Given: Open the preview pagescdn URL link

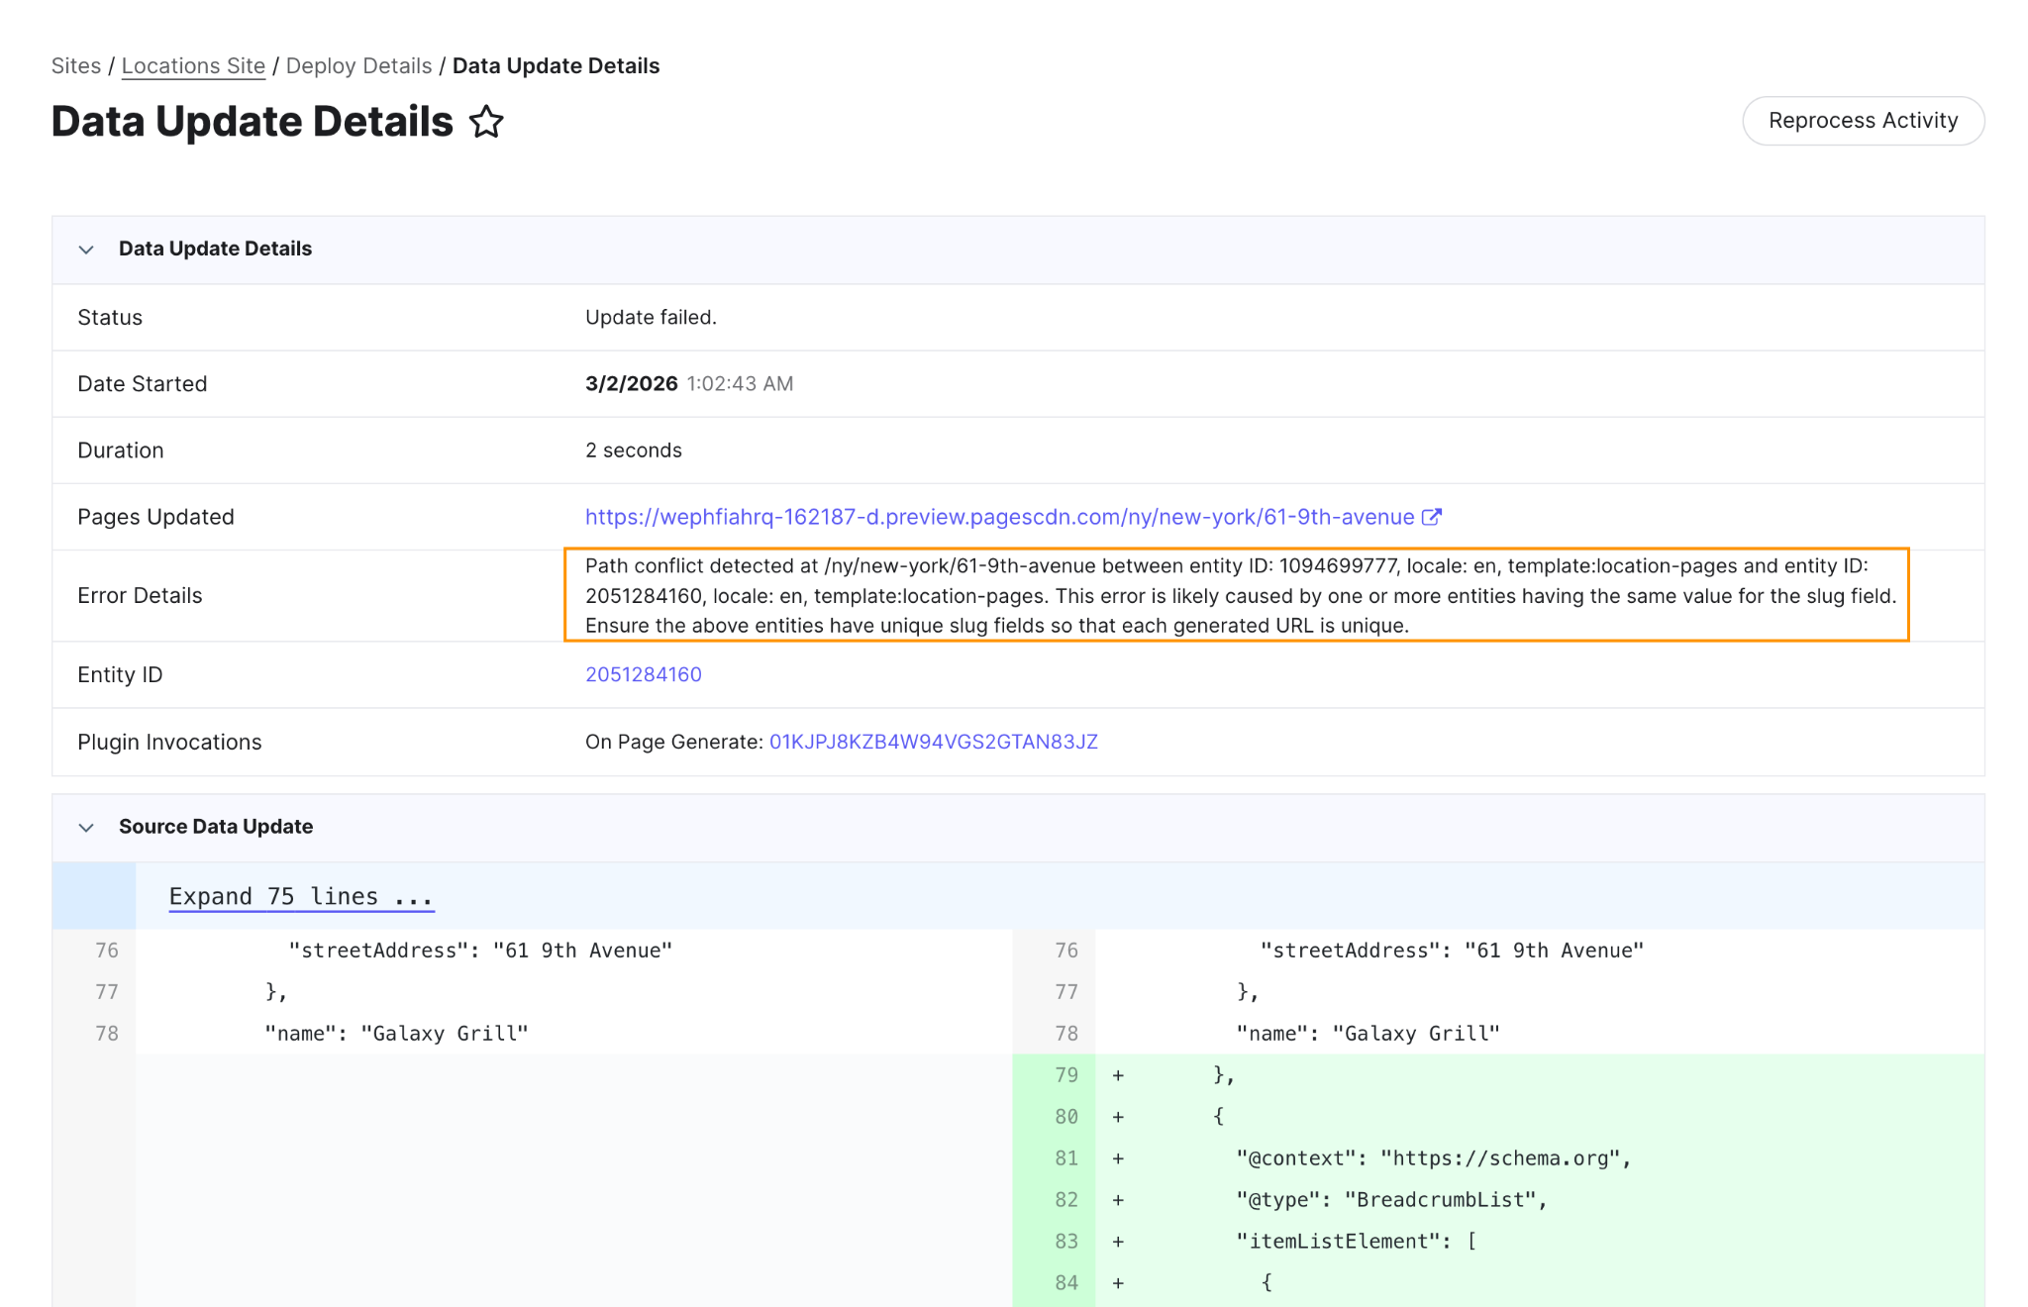Looking at the screenshot, I should pyautogui.click(x=999, y=517).
